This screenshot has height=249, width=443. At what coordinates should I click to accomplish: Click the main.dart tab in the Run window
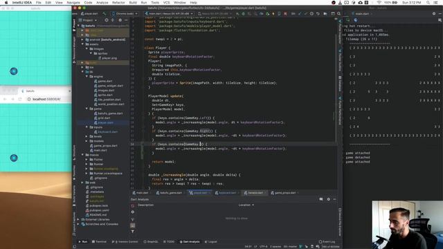(362, 14)
